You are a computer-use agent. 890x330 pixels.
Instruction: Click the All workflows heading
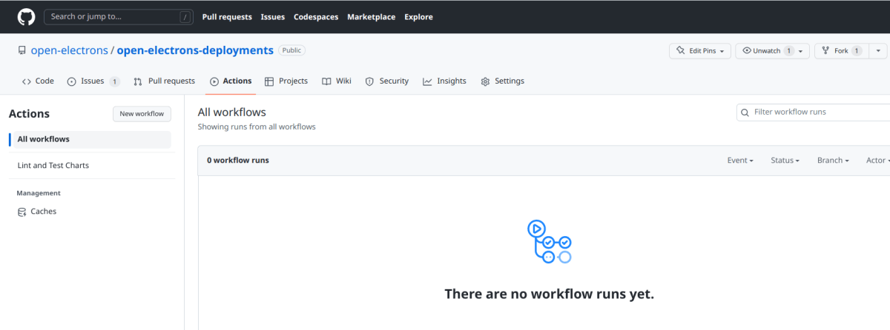coord(231,112)
